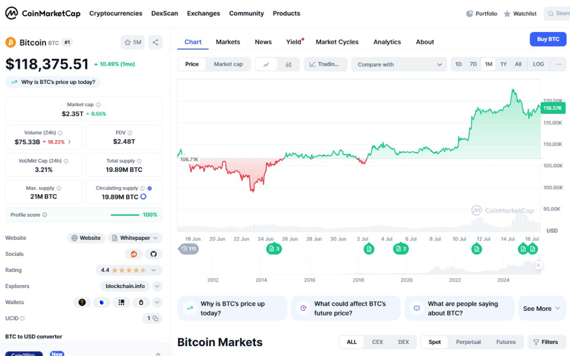Click the news marker at 12 Jul

476,249
